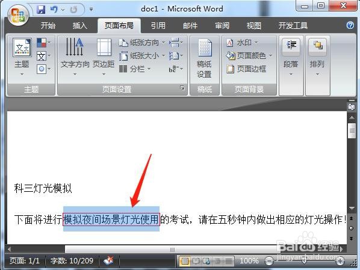
Task: Zoom in with plus button
Action: 340,261
